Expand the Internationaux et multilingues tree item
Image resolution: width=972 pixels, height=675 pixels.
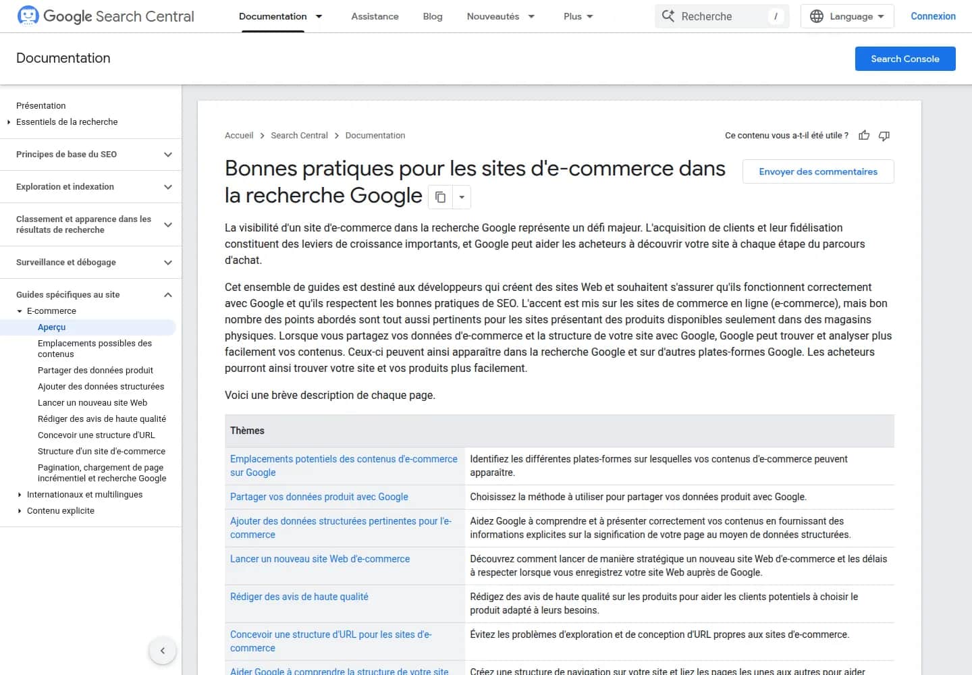coord(20,495)
